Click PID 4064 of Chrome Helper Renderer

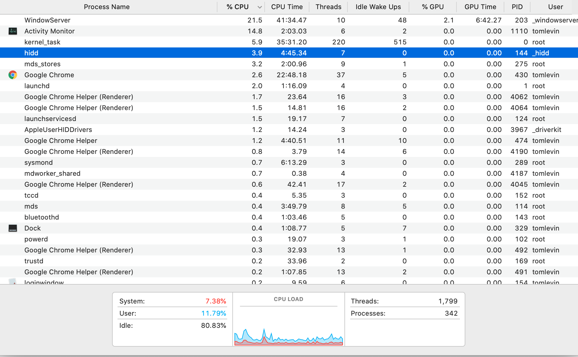click(519, 108)
